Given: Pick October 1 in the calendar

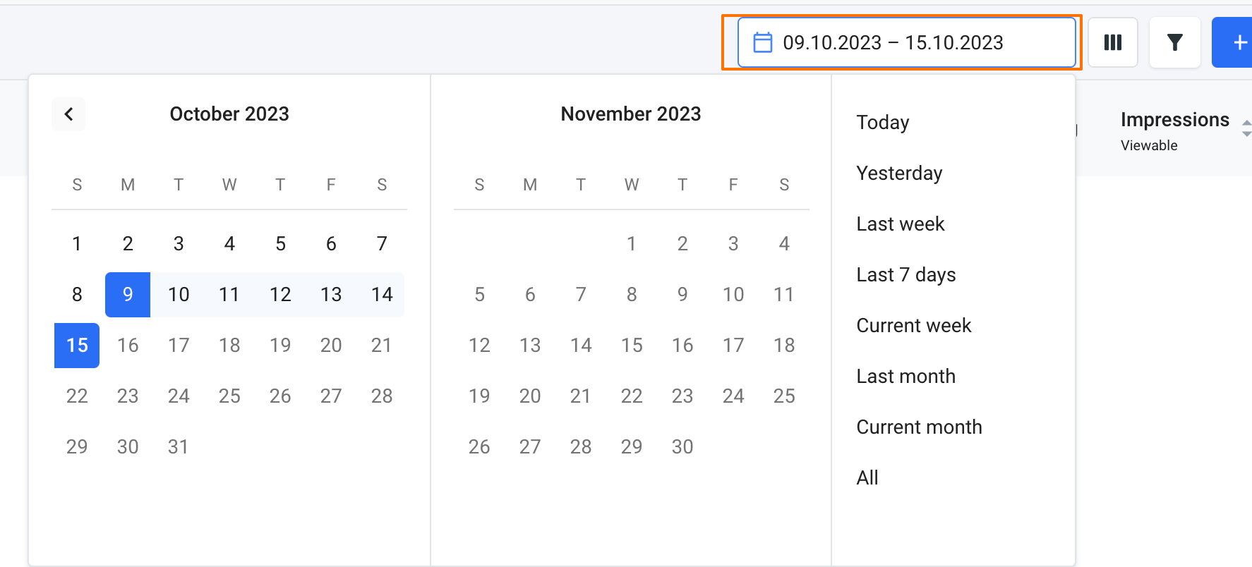Looking at the screenshot, I should (x=77, y=244).
